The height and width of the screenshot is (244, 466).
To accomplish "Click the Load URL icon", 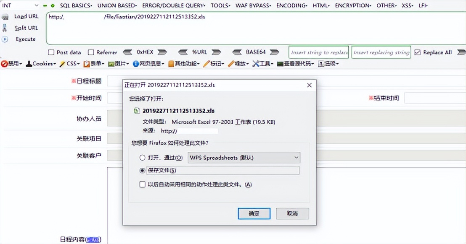I will pos(5,17).
